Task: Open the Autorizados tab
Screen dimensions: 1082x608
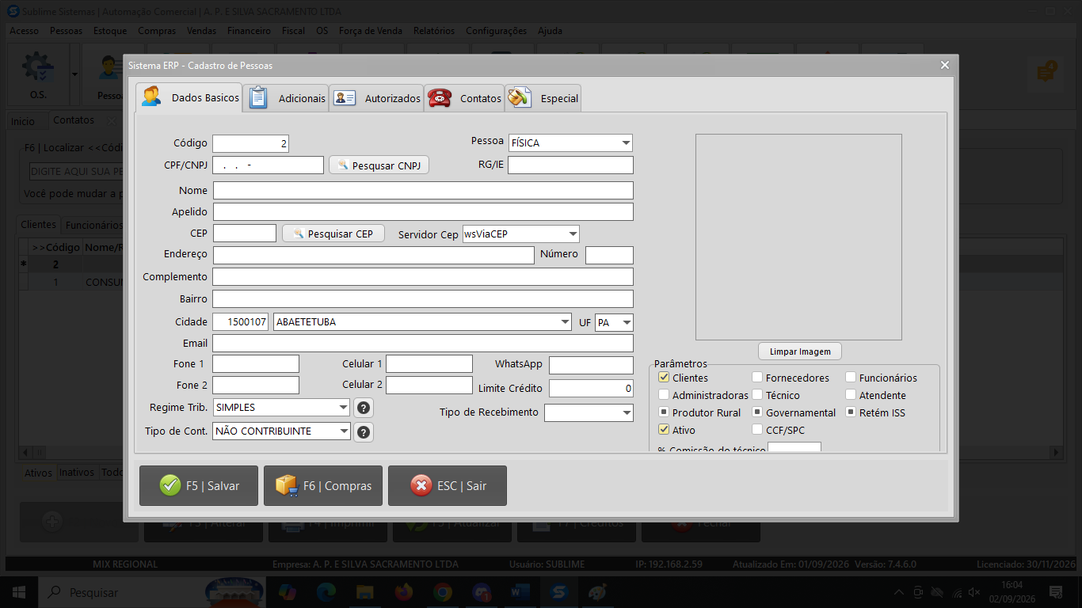Action: tap(376, 98)
